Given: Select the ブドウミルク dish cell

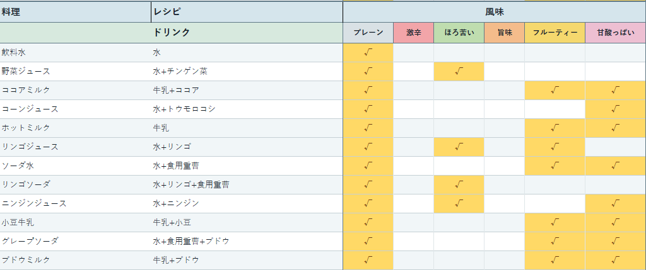Looking at the screenshot, I should click(76, 261).
